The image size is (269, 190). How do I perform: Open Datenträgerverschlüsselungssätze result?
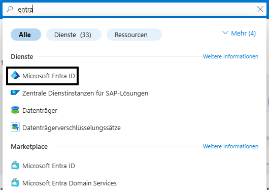72,128
